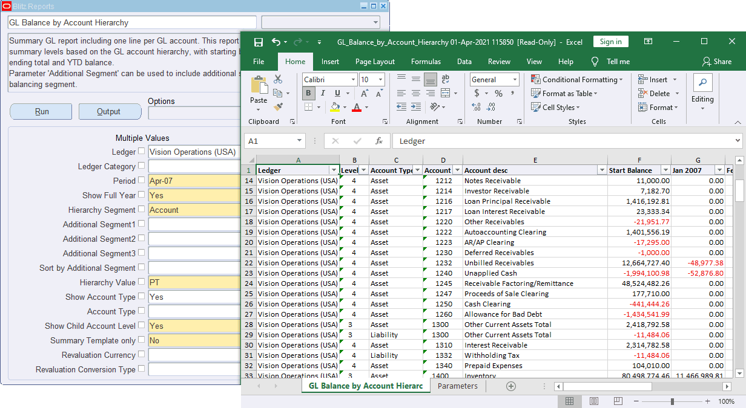746x408 pixels.
Task: Tick the Period multiple values checkbox
Action: tap(142, 180)
